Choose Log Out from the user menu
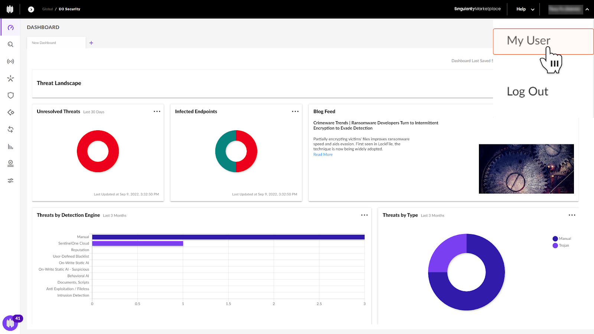The height and width of the screenshot is (334, 594). pos(527,92)
